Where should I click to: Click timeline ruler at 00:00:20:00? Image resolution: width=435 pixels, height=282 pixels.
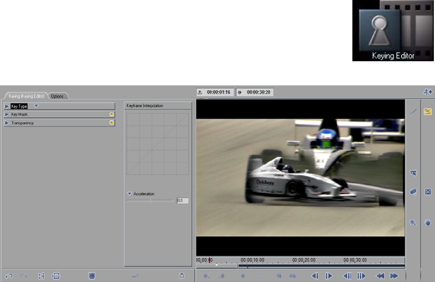pyautogui.click(x=304, y=260)
